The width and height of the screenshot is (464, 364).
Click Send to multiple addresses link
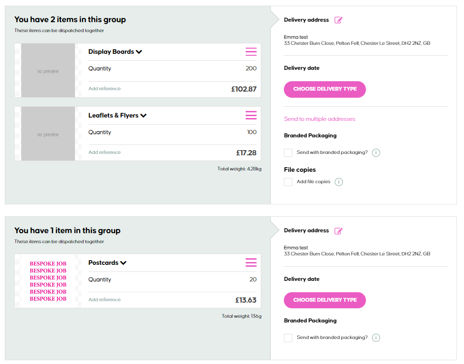319,119
